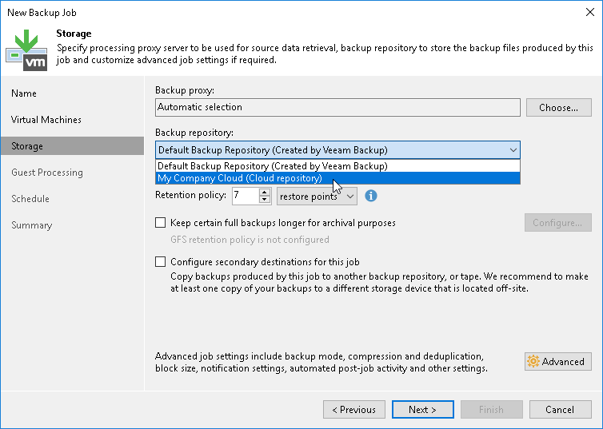Expand the Backup repository dropdown arrow
This screenshot has width=603, height=429.
click(512, 149)
